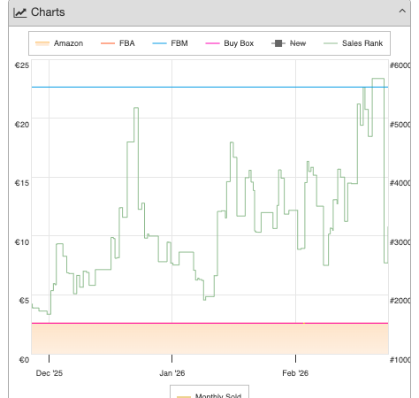Enable the struck-through New series

289,43
